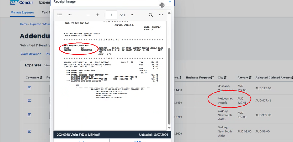Click the receipt viewer vertical scrollbar thumb
This screenshot has height=142, width=293.
169,86
